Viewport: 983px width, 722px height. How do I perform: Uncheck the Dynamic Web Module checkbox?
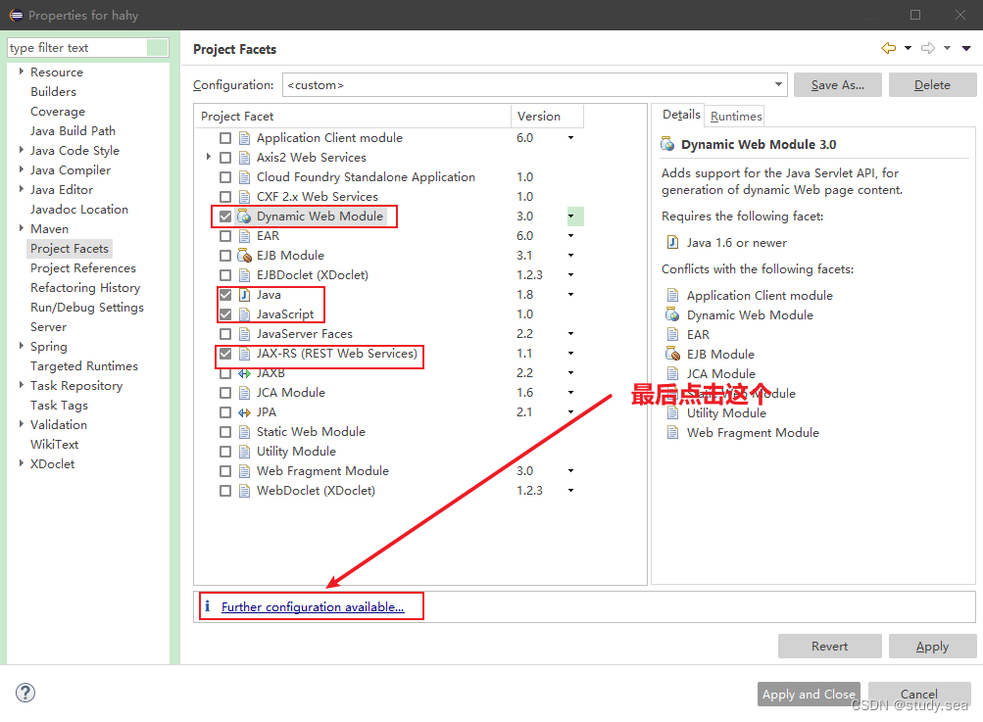(225, 217)
